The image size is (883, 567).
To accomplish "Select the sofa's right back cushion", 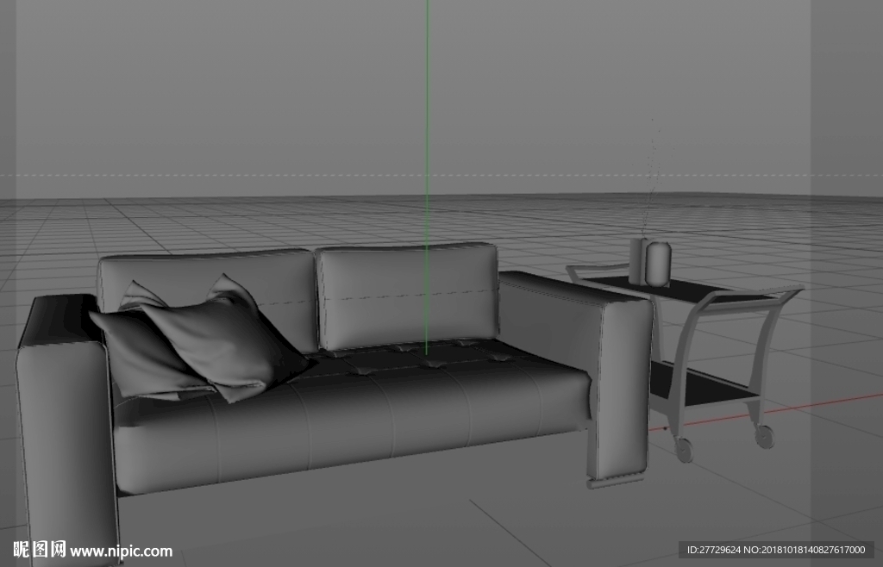I will (x=407, y=296).
